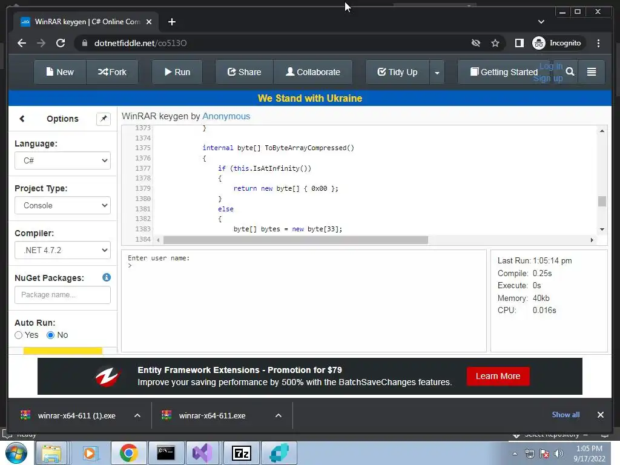Open the Windows Start menu
This screenshot has width=620, height=465.
pyautogui.click(x=16, y=453)
